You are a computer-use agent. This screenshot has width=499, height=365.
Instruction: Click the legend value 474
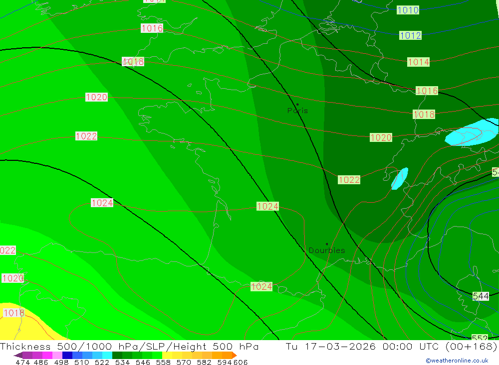pyautogui.click(x=22, y=363)
